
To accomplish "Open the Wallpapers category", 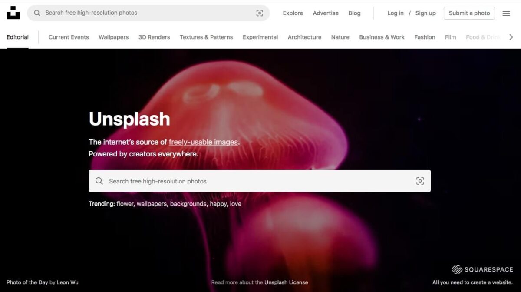I will coord(114,37).
